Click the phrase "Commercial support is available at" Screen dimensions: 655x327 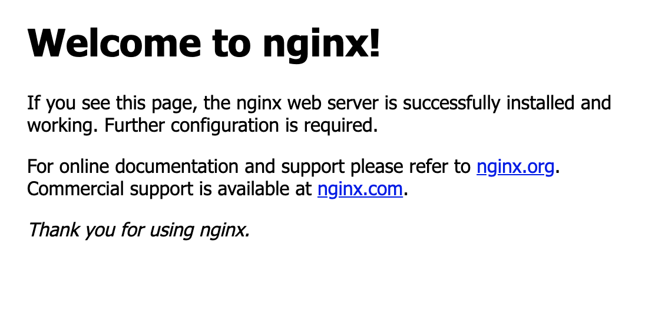click(x=170, y=189)
